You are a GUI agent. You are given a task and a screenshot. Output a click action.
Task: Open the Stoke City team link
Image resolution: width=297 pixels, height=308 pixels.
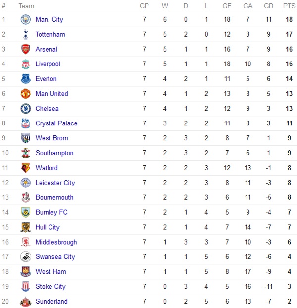click(50, 287)
